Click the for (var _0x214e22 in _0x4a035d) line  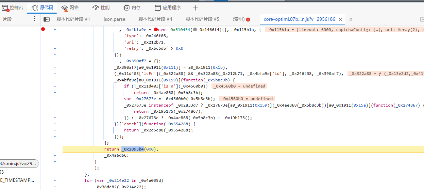[124, 180]
